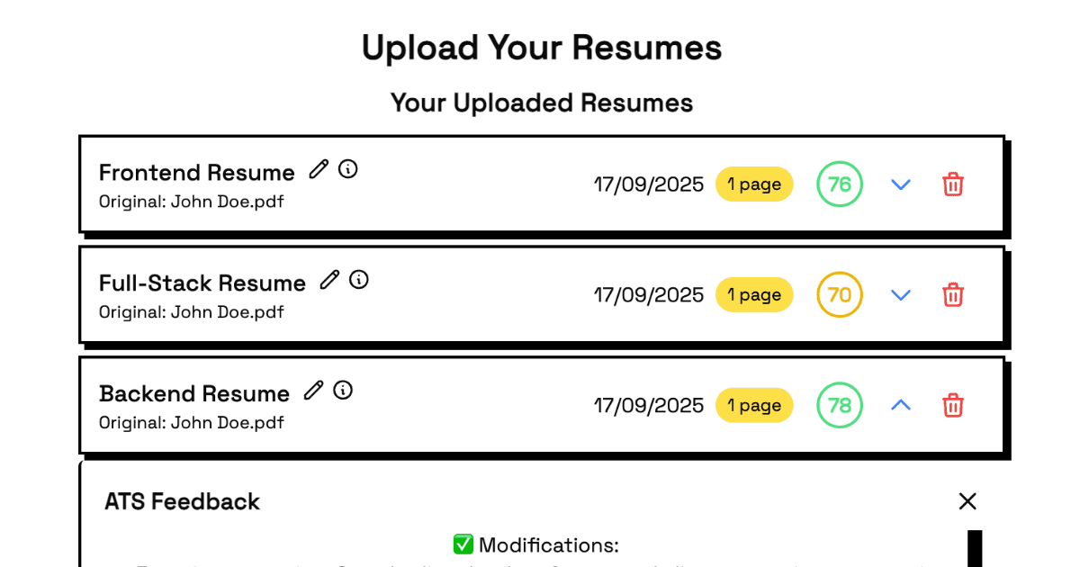Expand Frontend Resume feedback chevron
Screen dimensions: 1080x567
point(901,184)
